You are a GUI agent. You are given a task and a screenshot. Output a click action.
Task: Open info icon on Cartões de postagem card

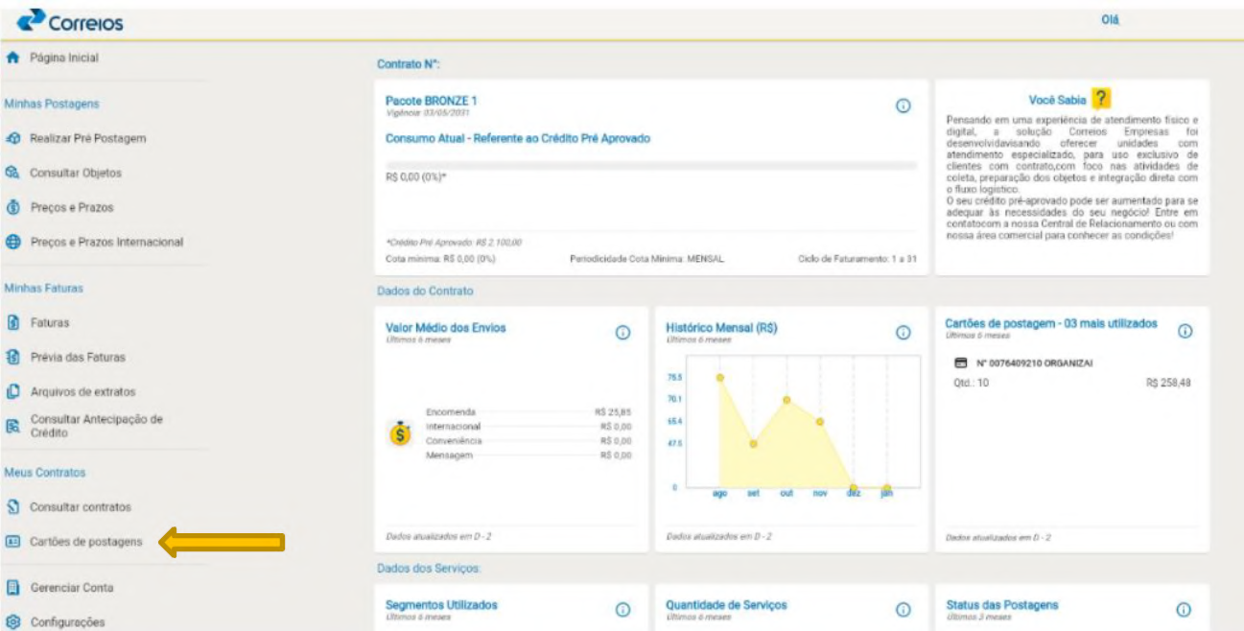click(1185, 331)
